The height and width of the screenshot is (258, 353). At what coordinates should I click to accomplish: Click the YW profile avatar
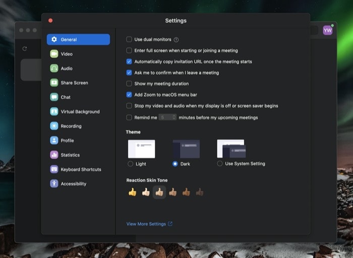(328, 30)
